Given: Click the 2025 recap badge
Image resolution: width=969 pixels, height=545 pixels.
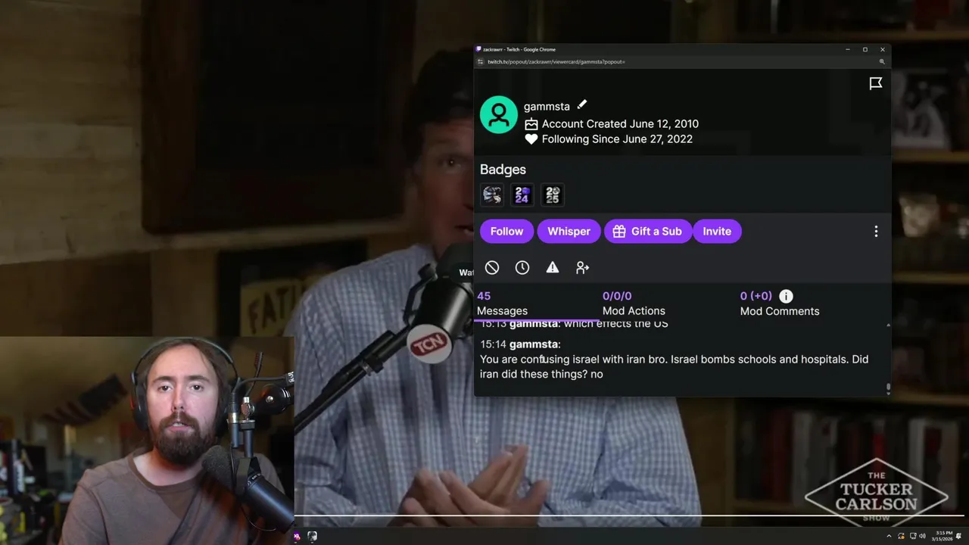Looking at the screenshot, I should tap(553, 195).
